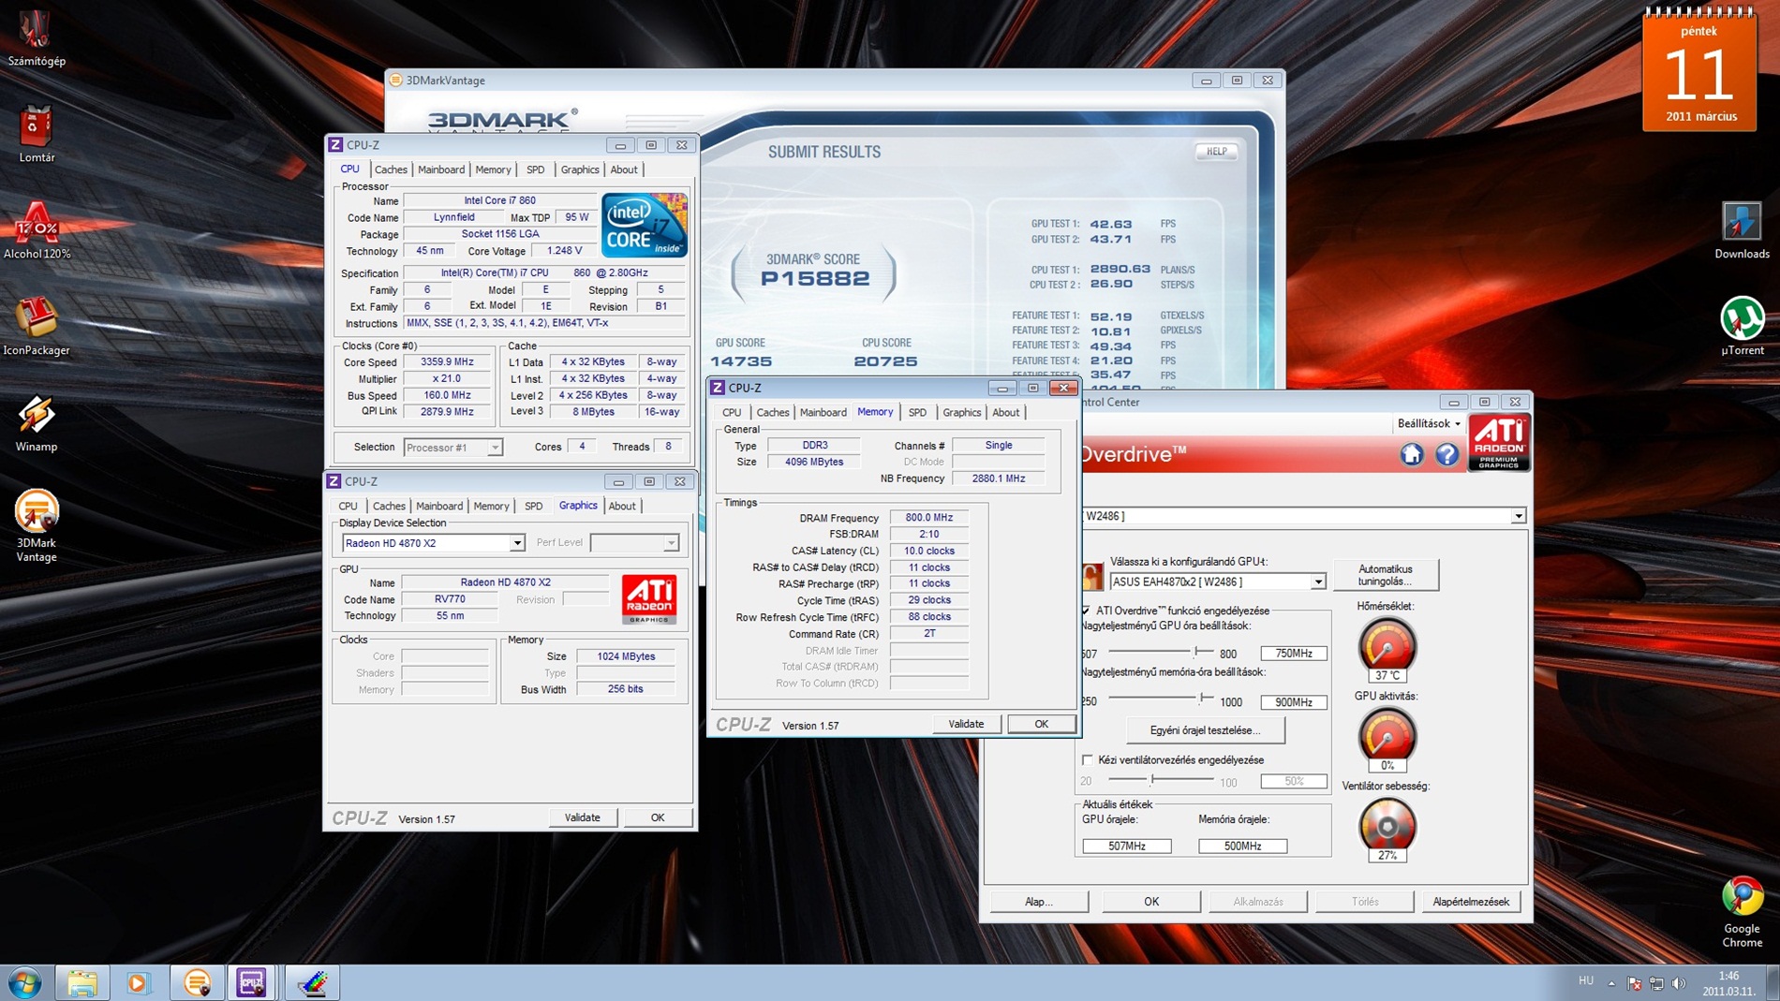
Task: Open the Számítógép desktop icon
Action: (x=37, y=37)
